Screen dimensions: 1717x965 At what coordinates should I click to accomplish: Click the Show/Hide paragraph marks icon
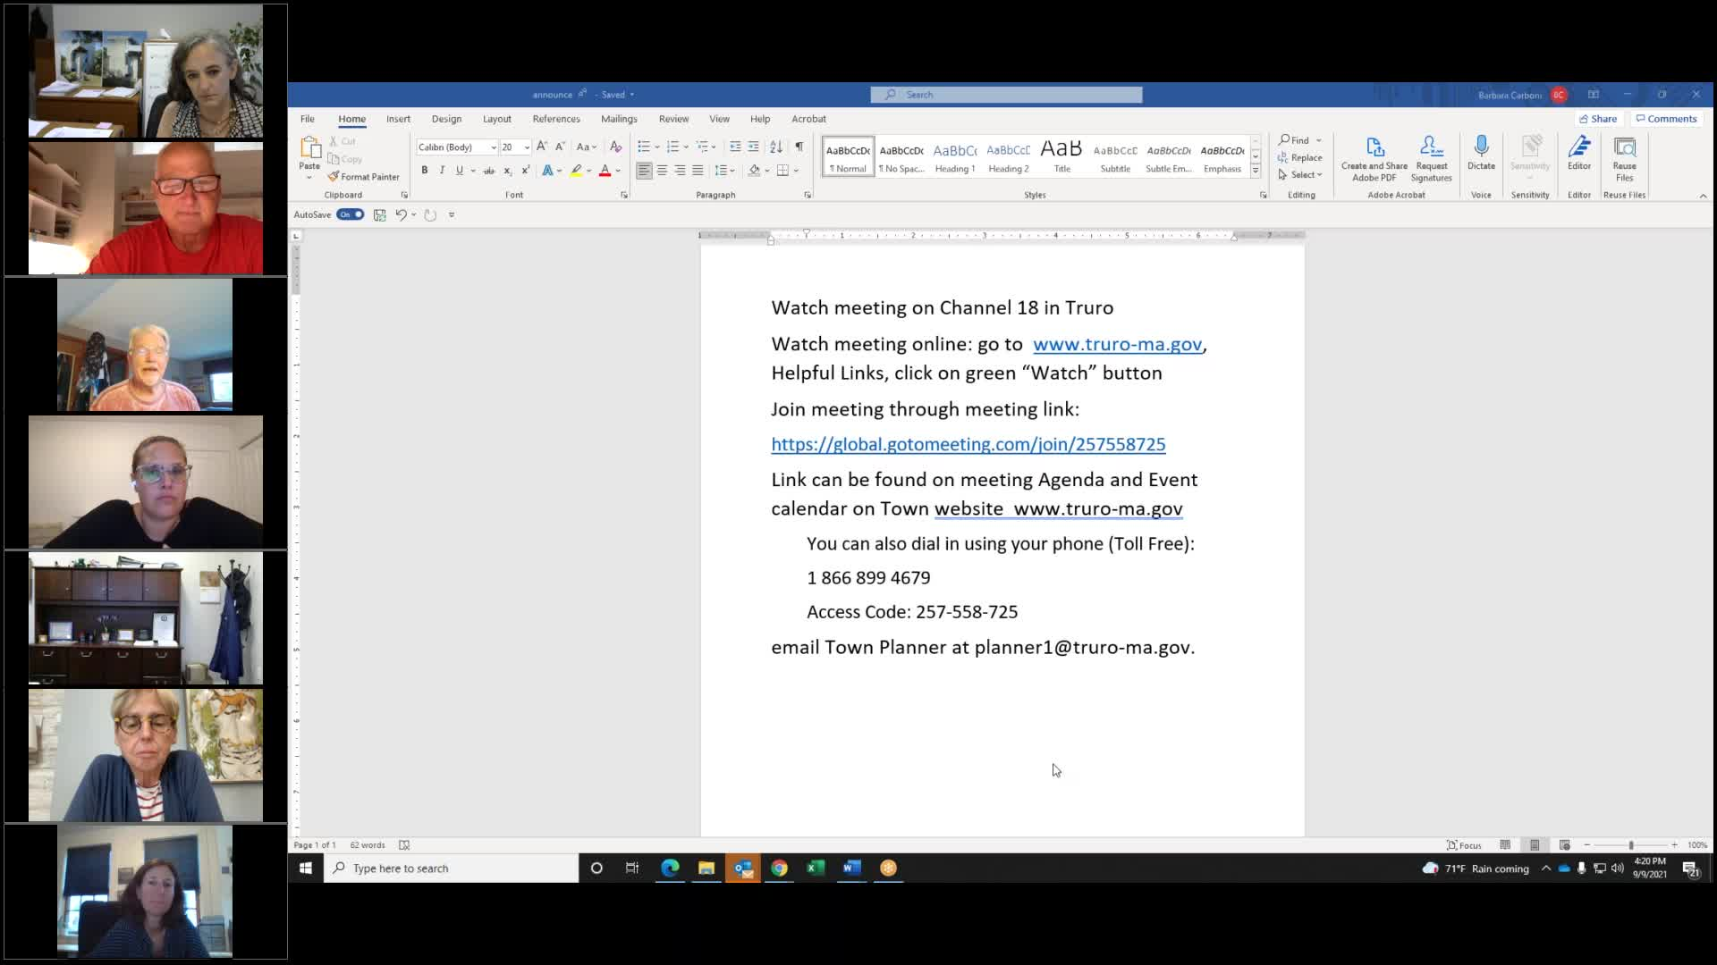[x=799, y=147]
